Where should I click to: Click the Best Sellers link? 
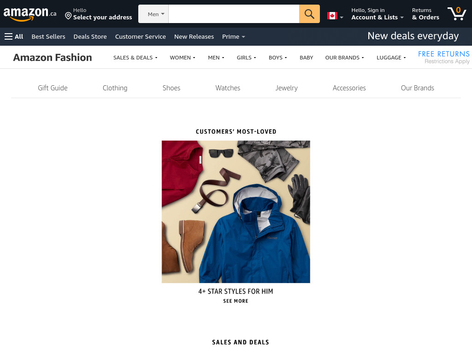48,37
